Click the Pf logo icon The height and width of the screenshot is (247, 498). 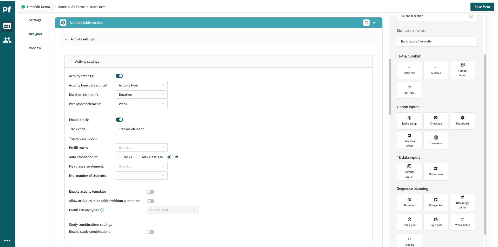(x=7, y=10)
